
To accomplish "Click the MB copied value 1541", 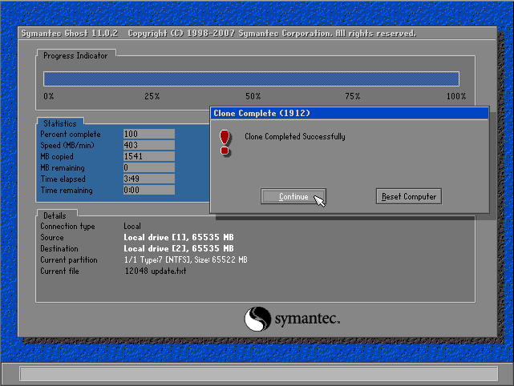I will pos(149,156).
